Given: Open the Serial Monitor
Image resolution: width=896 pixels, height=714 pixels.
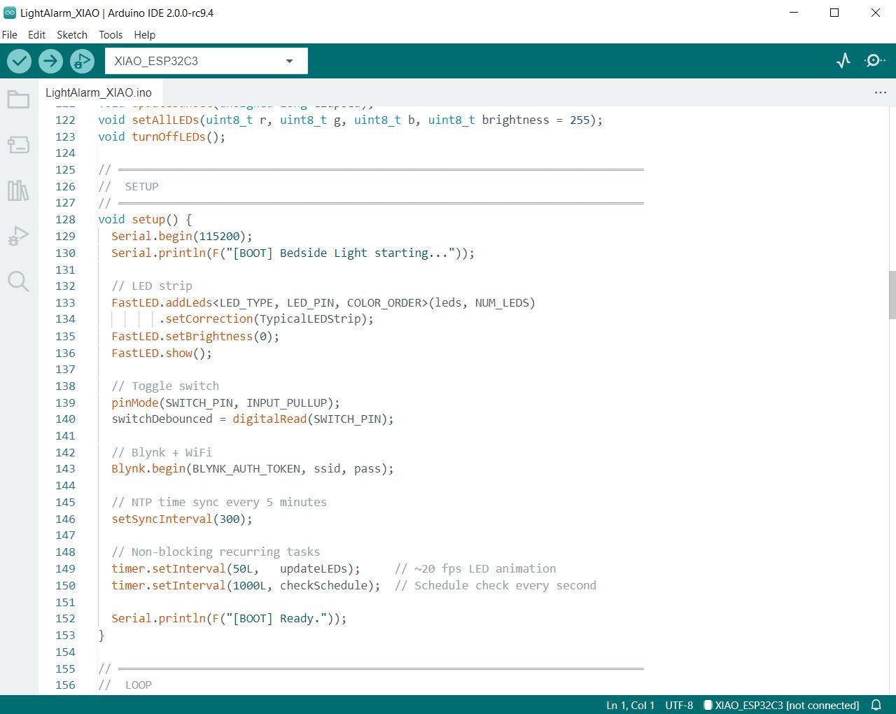Looking at the screenshot, I should tap(875, 61).
